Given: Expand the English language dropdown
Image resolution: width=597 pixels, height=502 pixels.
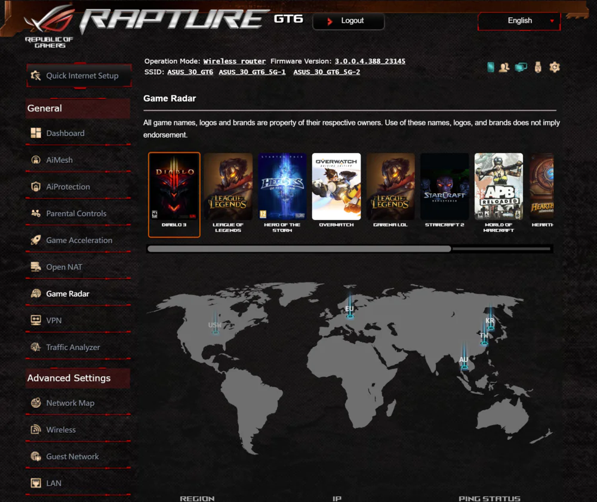Looking at the screenshot, I should pos(519,21).
